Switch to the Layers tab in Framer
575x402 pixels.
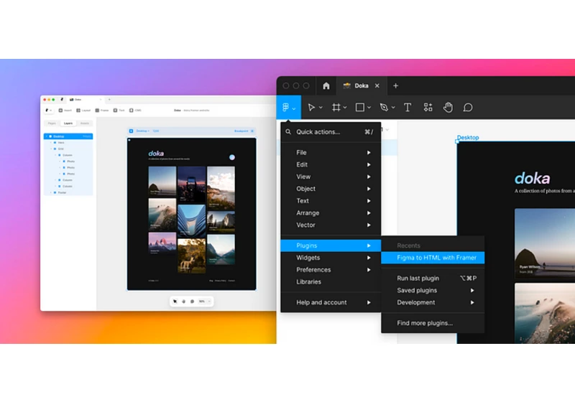(68, 123)
